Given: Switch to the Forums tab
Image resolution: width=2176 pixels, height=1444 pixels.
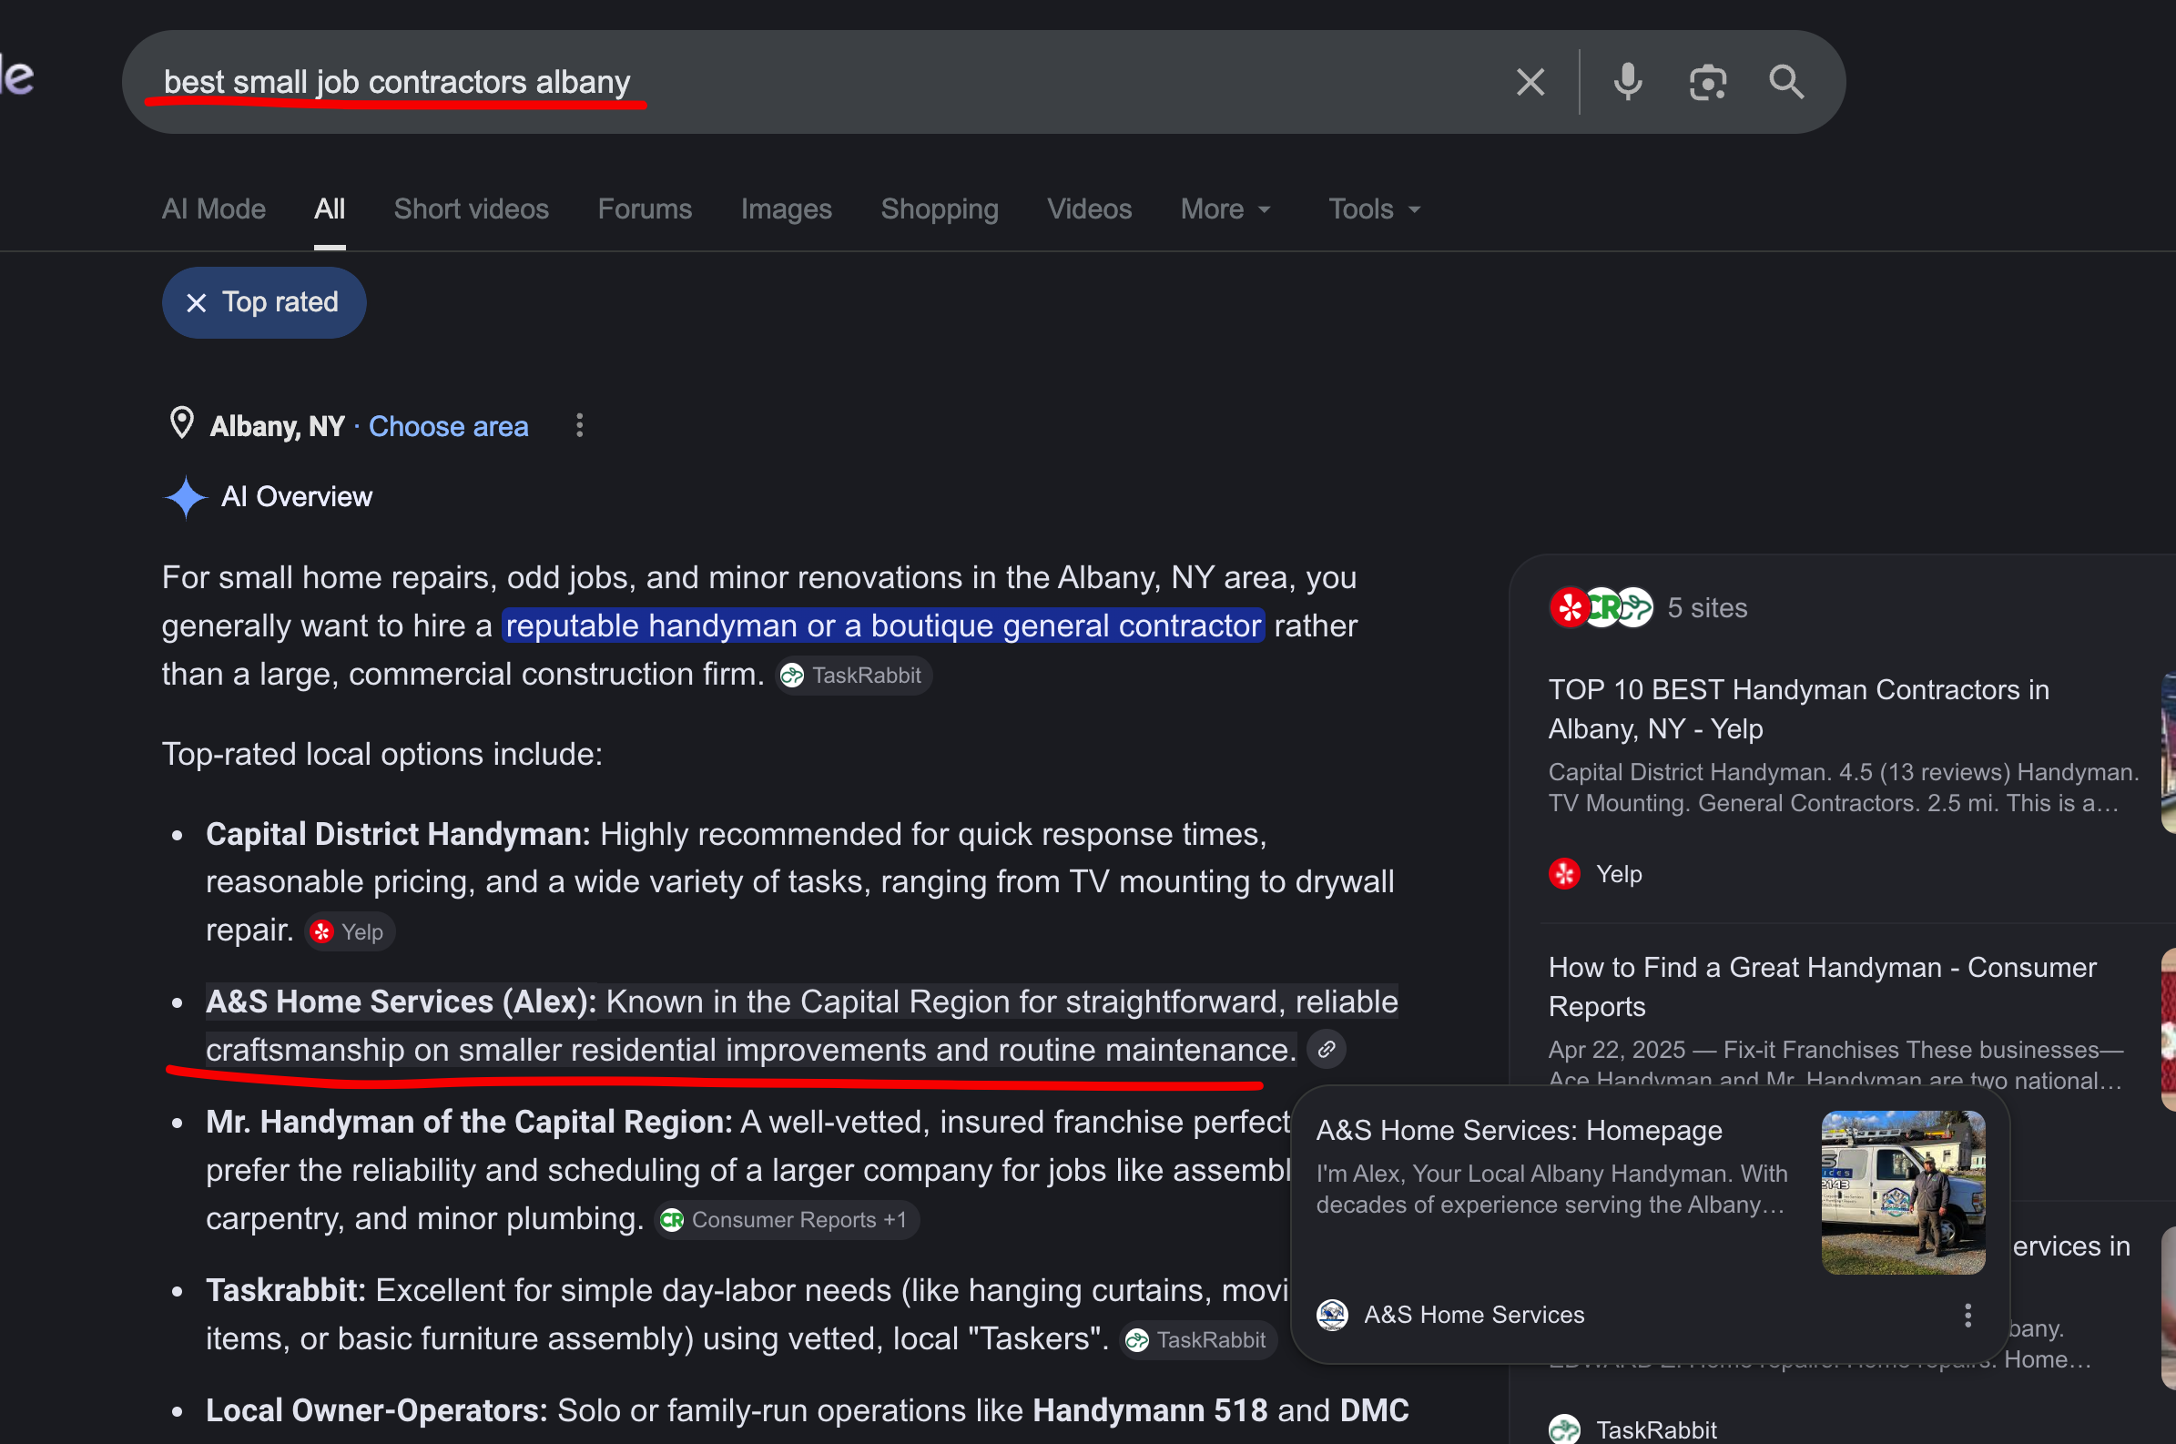Looking at the screenshot, I should pos(645,209).
